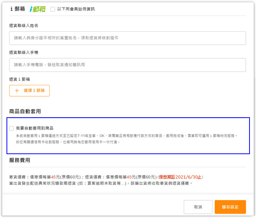Enable the 我要自動套用到商品 checkbox
The width and height of the screenshot is (256, 220).
12,128
